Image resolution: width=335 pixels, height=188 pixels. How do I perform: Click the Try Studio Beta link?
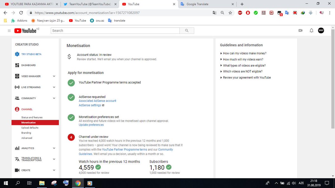[31, 54]
